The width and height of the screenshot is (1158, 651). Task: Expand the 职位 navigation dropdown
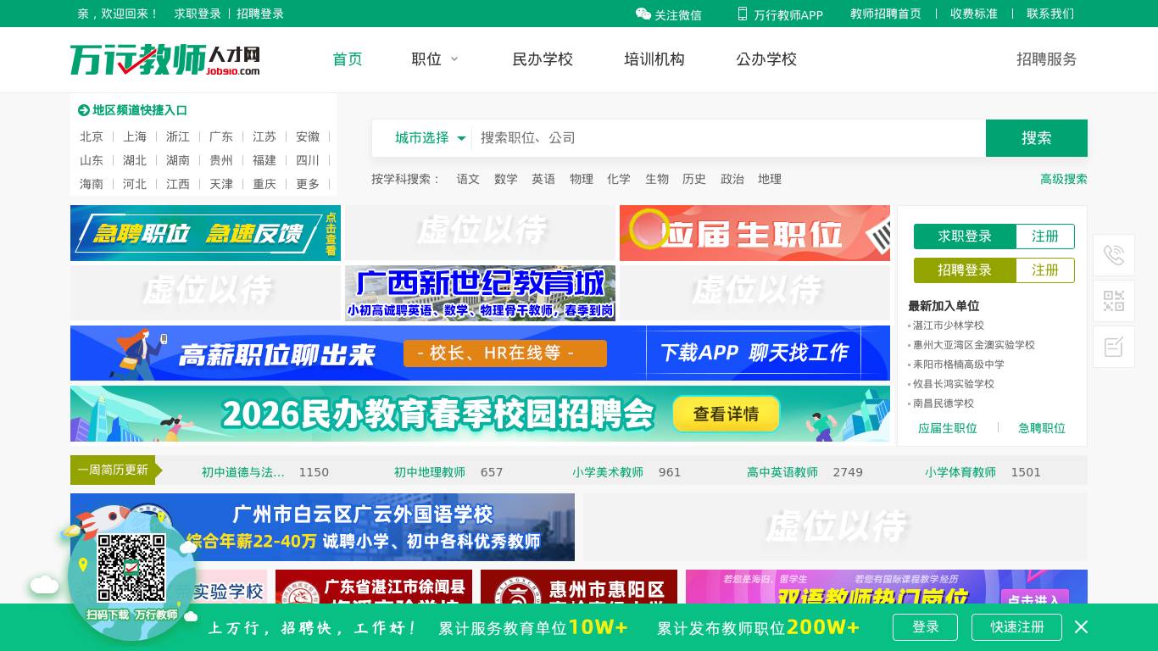point(435,59)
